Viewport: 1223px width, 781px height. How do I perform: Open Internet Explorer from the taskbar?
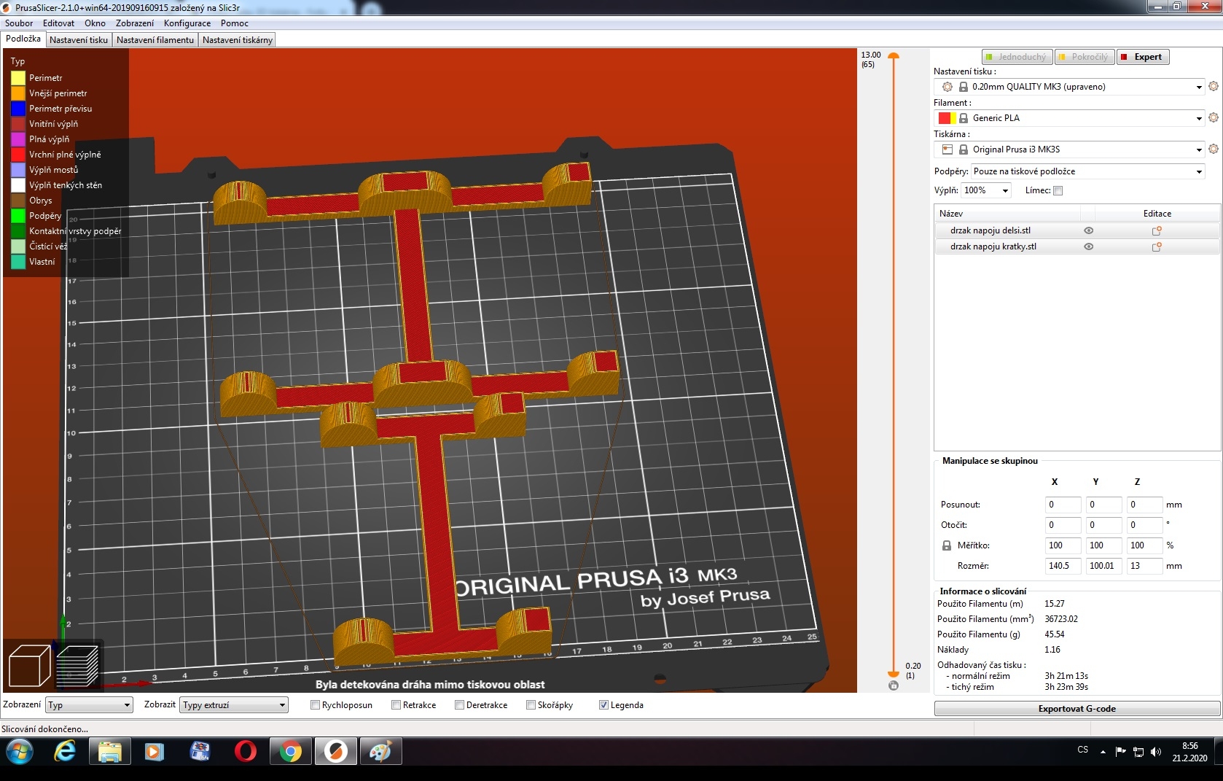click(65, 751)
